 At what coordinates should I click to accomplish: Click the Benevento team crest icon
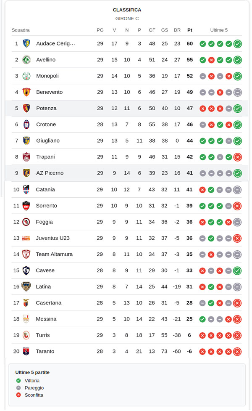pyautogui.click(x=26, y=92)
